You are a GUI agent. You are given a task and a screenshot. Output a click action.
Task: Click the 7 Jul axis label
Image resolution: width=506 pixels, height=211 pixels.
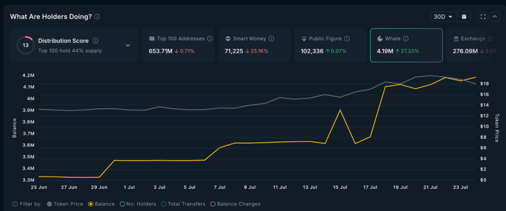point(219,187)
